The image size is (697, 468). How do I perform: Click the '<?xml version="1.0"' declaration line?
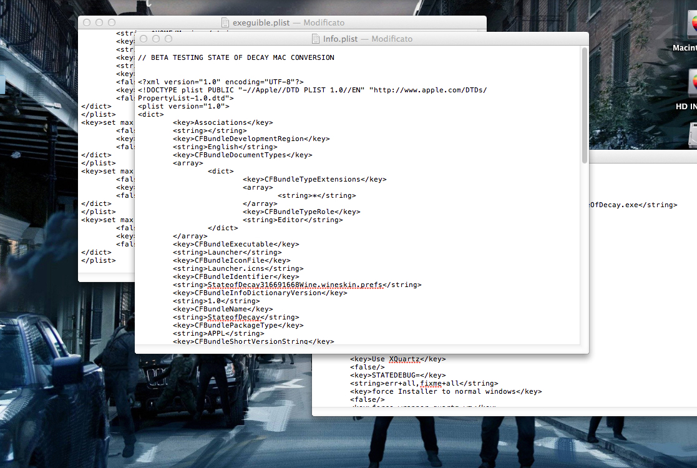(221, 82)
